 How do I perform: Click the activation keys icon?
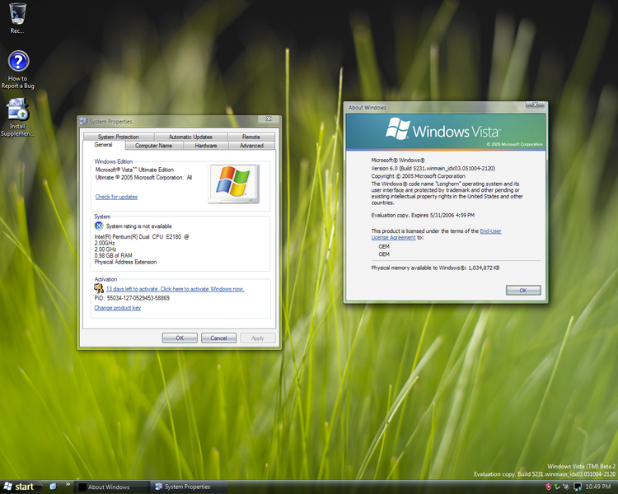99,288
